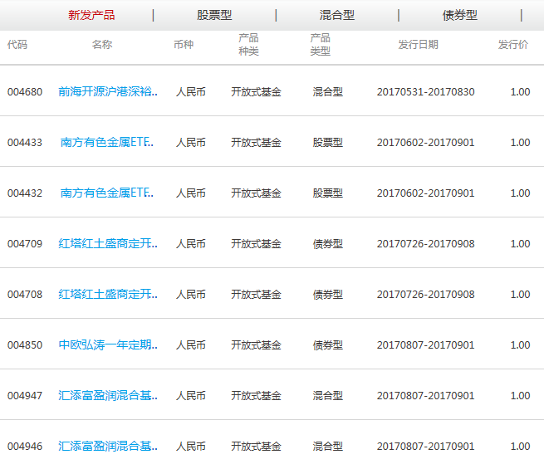This screenshot has width=544, height=469.
Task: Click the 1.00 price in row 004433
Action: point(520,143)
